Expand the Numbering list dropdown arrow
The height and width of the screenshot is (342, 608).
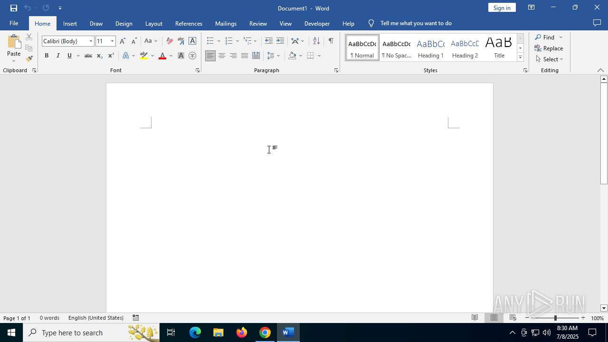point(237,41)
